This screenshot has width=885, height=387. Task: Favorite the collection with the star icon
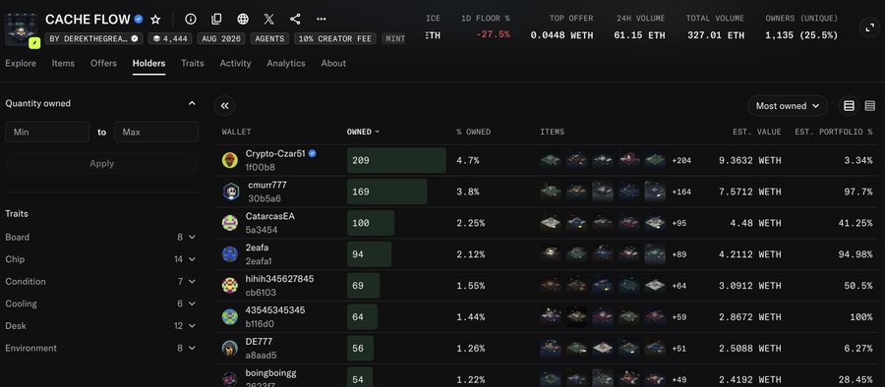(155, 20)
